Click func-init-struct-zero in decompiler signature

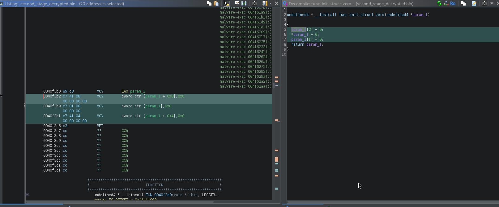coord(361,15)
